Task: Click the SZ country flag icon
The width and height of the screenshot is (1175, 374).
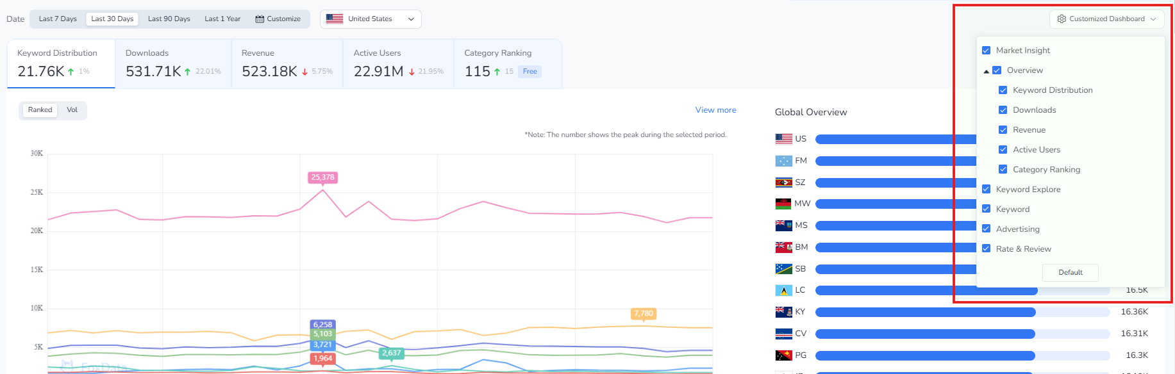Action: tap(783, 183)
